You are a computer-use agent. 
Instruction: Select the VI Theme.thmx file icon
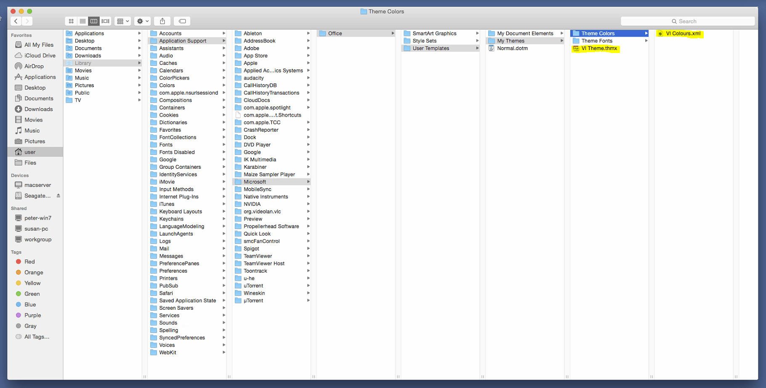click(576, 49)
